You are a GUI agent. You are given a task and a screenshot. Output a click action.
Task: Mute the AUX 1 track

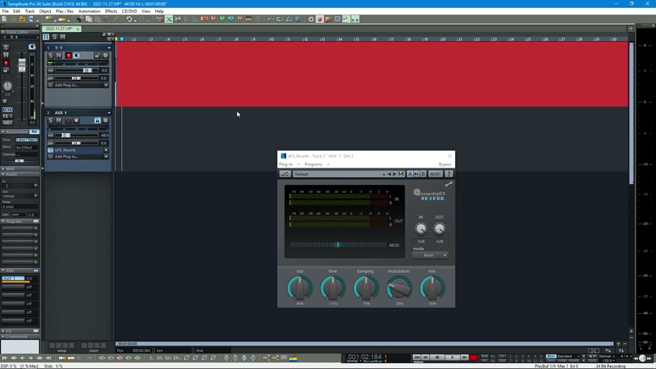(58, 120)
